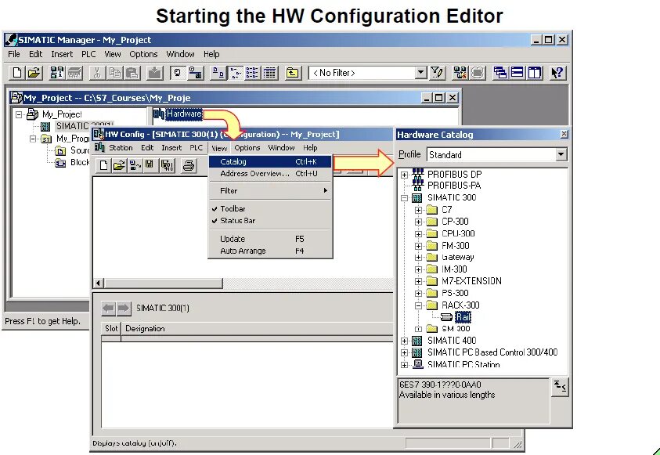Image resolution: width=660 pixels, height=455 pixels.
Task: Click S7 Memory Card icon in SIMATIC Manager
Action: pyautogui.click(x=74, y=73)
